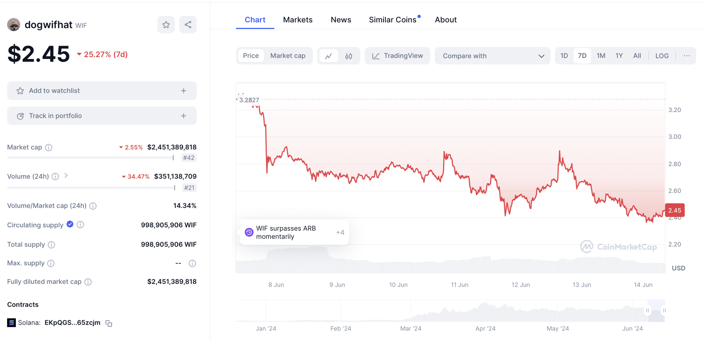The width and height of the screenshot is (706, 341).
Task: Select the Price toggle
Action: tap(251, 56)
